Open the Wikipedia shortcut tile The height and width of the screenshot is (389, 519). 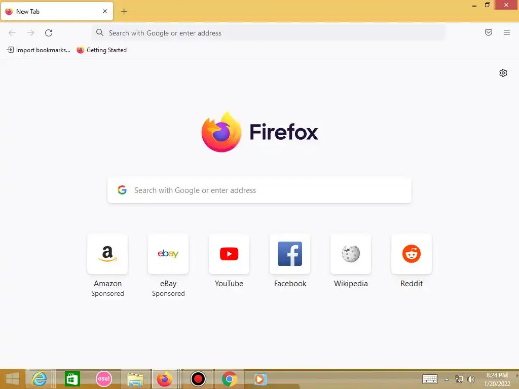(351, 254)
